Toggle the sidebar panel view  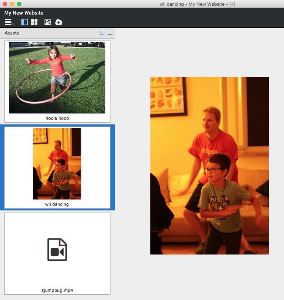25,22
